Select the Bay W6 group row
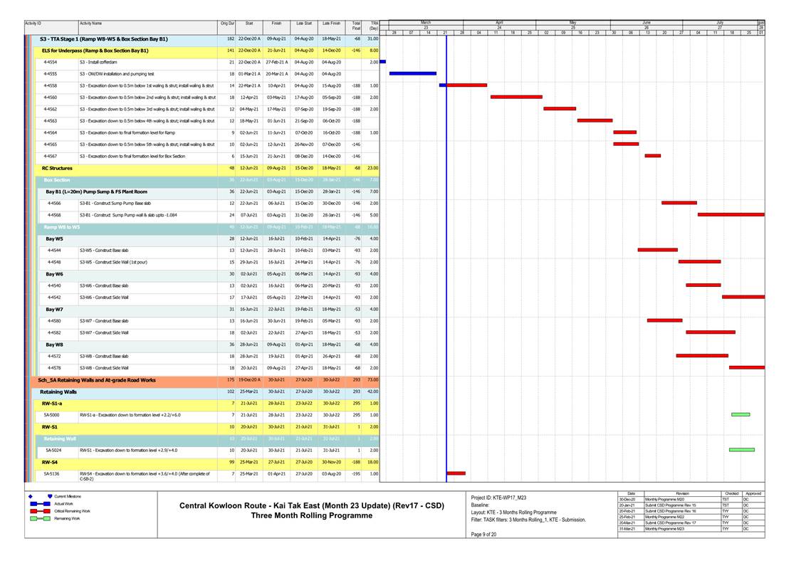 [x=55, y=273]
